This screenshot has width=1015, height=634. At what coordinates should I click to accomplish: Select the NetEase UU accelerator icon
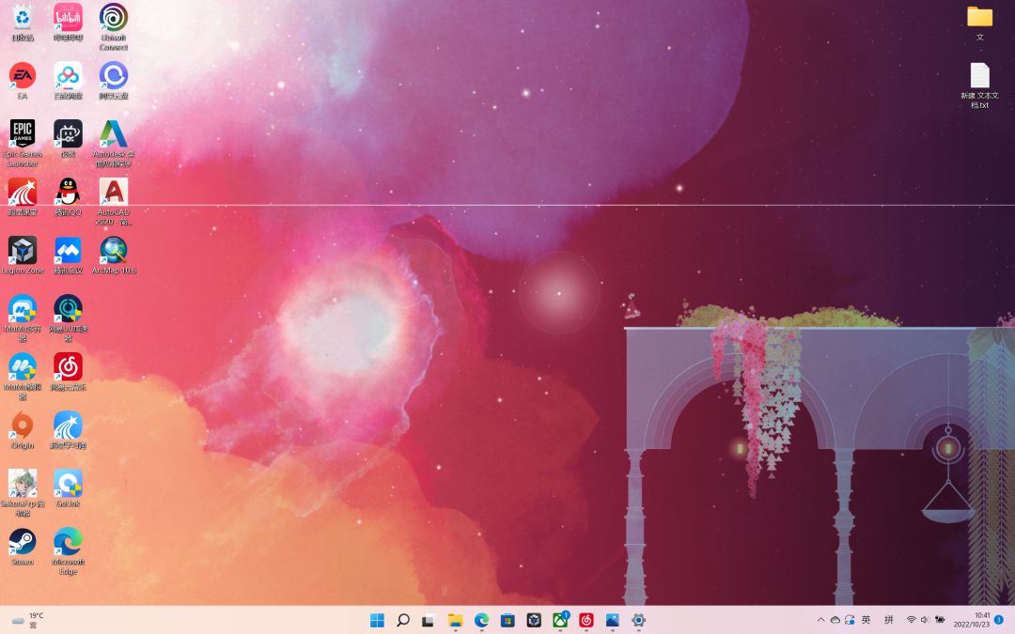point(68,317)
